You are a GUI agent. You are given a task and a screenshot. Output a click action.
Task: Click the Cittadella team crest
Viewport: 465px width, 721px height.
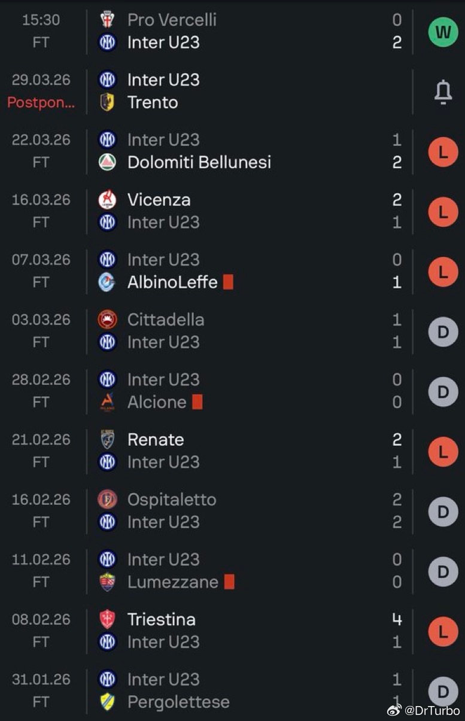[107, 320]
